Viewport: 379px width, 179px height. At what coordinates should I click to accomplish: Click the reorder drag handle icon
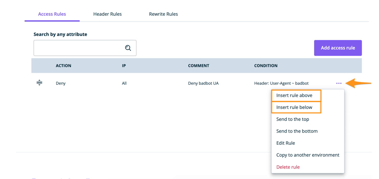39,82
